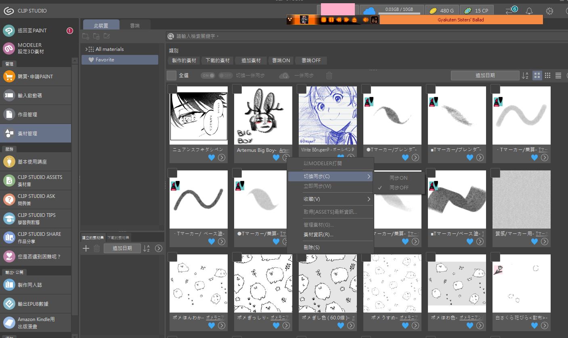568x338 pixels.
Task: Select 素材管理 sidebar item
Action: point(36,133)
